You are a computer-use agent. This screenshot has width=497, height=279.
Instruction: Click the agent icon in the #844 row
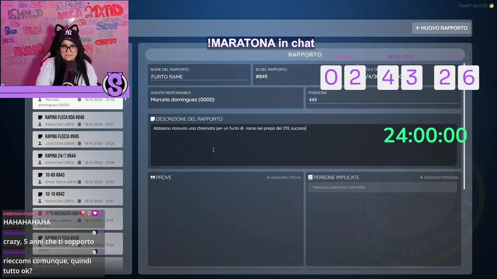pos(40,163)
